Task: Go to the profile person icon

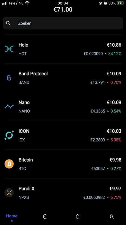Action: [x=111, y=217]
